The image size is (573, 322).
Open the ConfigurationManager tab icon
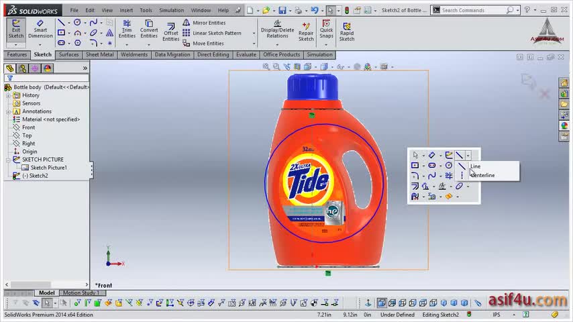coord(35,68)
